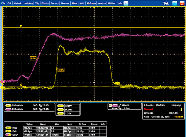Image resolution: width=186 pixels, height=137 pixels.
Task: Click the C1 channel badge in vertical settings
Action: 8,106
